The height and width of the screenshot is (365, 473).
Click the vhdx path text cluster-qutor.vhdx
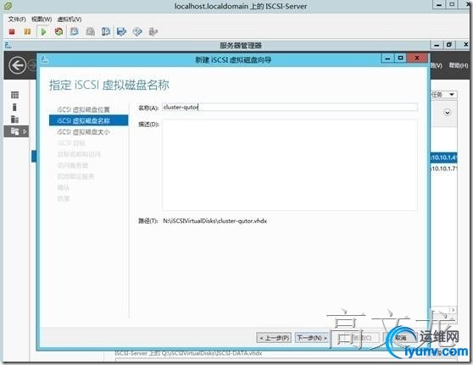tap(214, 221)
